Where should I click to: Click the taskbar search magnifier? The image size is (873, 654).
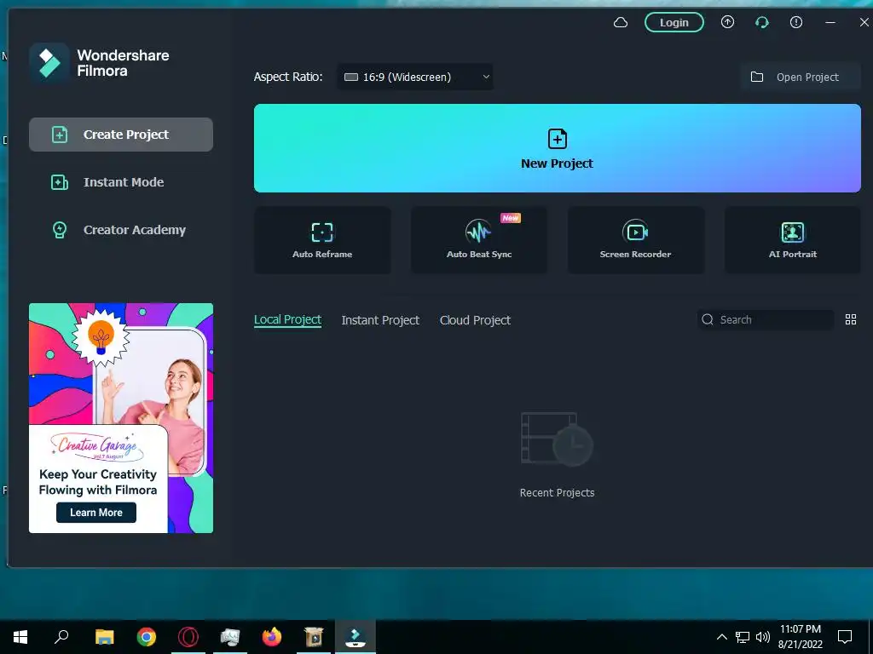tap(61, 637)
